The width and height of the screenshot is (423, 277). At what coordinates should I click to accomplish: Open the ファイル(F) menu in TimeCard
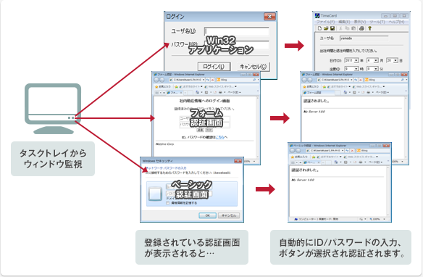coord(325,22)
